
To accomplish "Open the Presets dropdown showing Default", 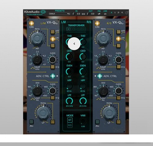I will (59, 14).
